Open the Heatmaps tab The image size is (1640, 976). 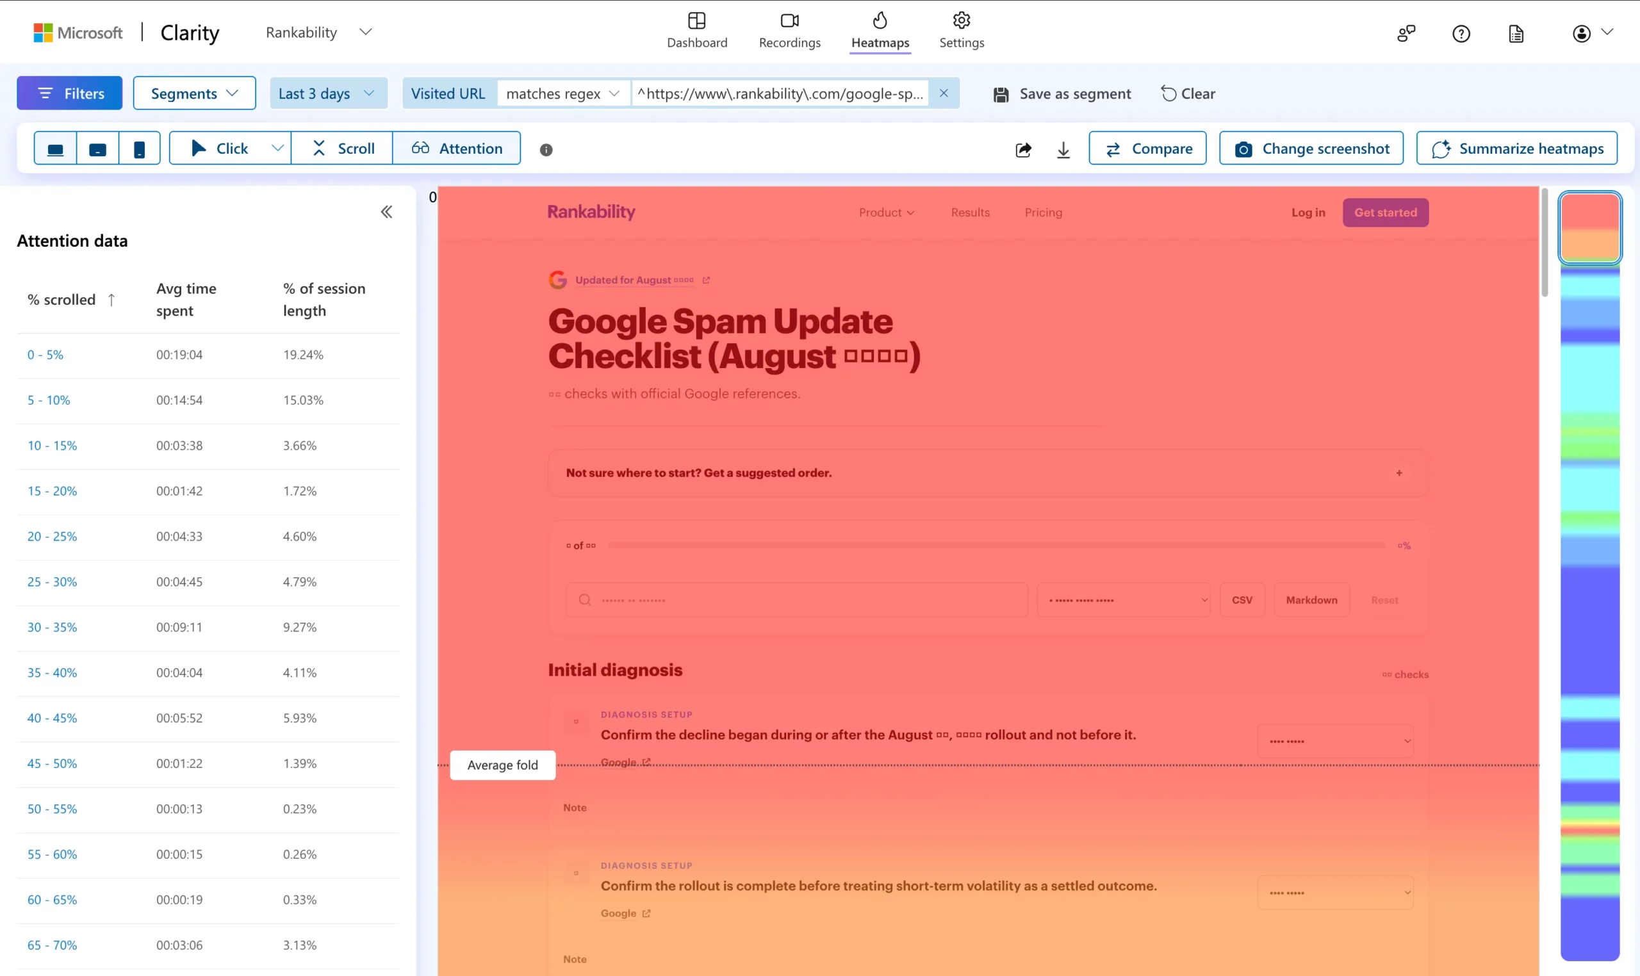pyautogui.click(x=880, y=31)
